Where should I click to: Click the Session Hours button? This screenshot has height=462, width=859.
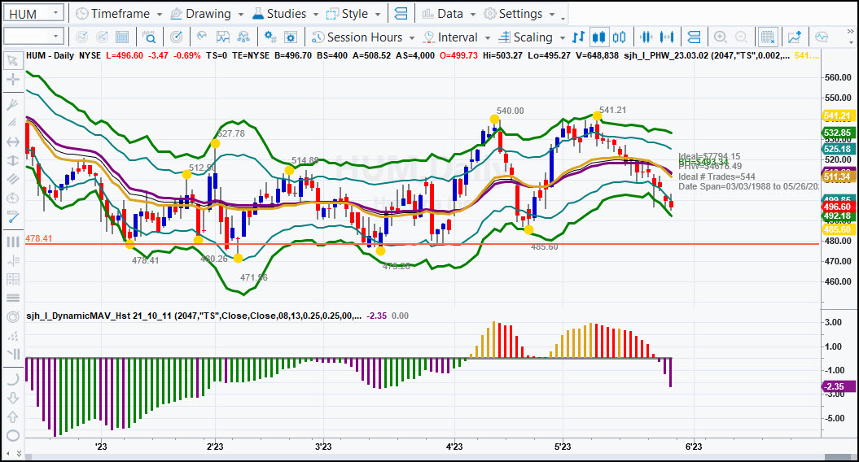357,37
